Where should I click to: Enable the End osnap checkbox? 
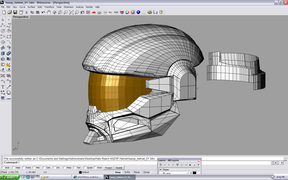pyautogui.click(x=3, y=168)
